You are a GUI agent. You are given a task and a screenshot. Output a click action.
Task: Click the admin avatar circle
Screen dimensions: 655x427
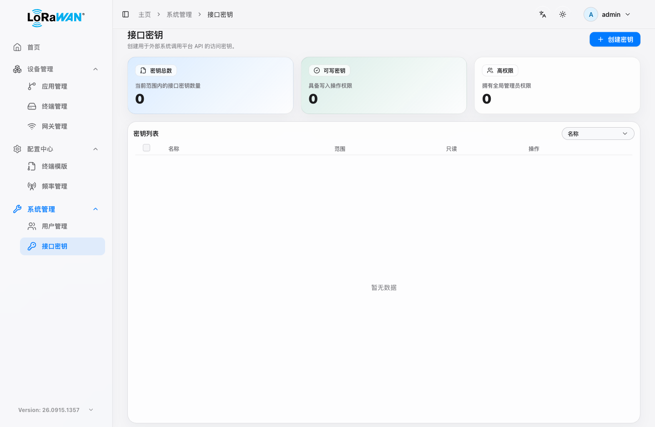pos(591,15)
